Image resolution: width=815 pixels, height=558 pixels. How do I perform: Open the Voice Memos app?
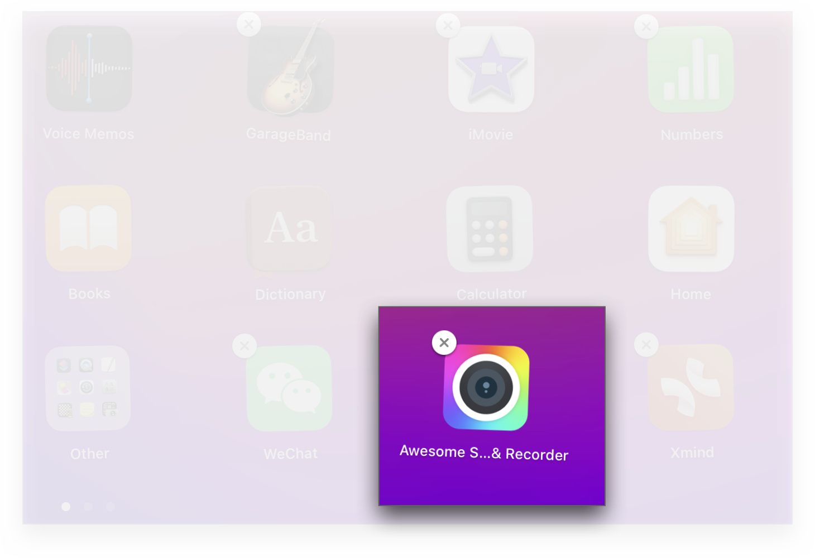point(89,68)
